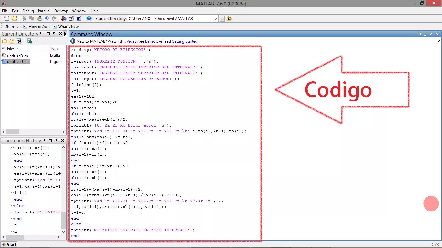
Task: Click the Paste clipboard icon
Action: pyautogui.click(x=39, y=18)
